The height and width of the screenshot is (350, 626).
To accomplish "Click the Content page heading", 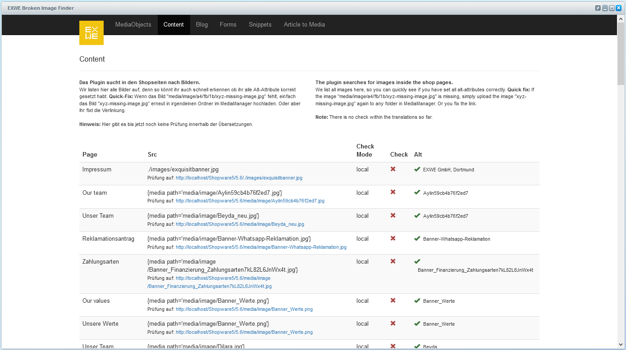I will click(92, 59).
